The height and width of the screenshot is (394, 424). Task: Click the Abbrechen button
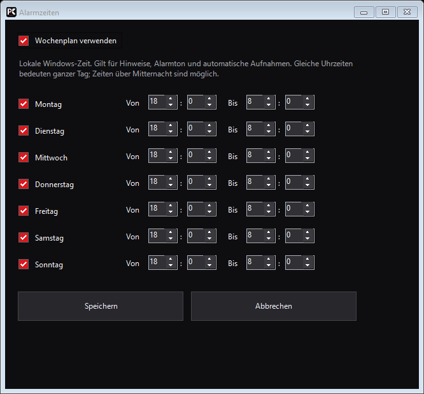pos(274,306)
